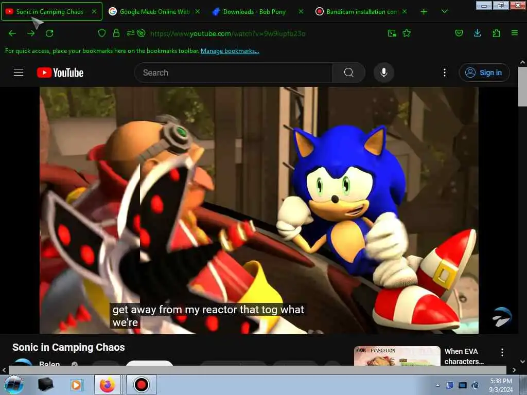527x395 pixels.
Task: Search with your voice microphone button
Action: pos(384,73)
